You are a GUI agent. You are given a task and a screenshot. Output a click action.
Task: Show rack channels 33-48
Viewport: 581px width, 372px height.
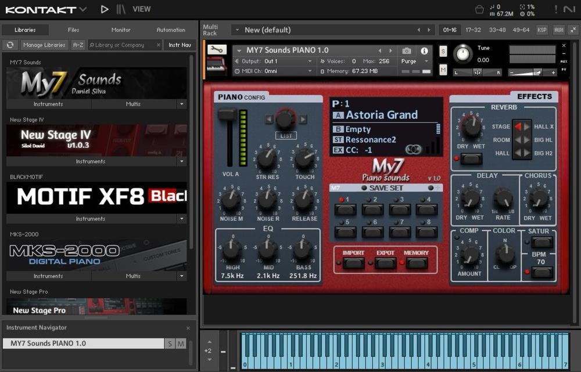[x=497, y=30]
